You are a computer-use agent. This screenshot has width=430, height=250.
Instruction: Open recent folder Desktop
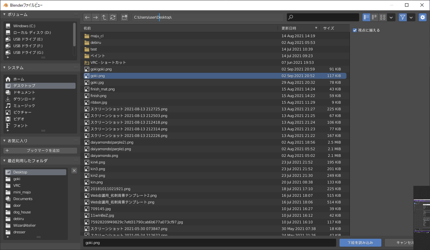click(35, 172)
